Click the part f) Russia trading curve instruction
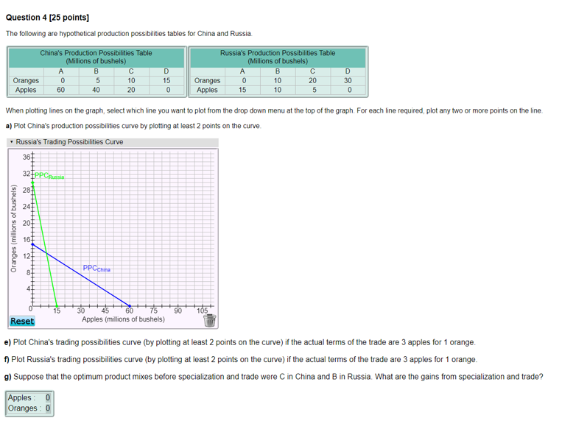The height and width of the screenshot is (429, 562). tap(241, 360)
